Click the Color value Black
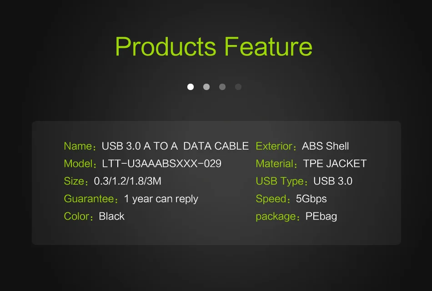Image resolution: width=432 pixels, height=291 pixels. (111, 216)
